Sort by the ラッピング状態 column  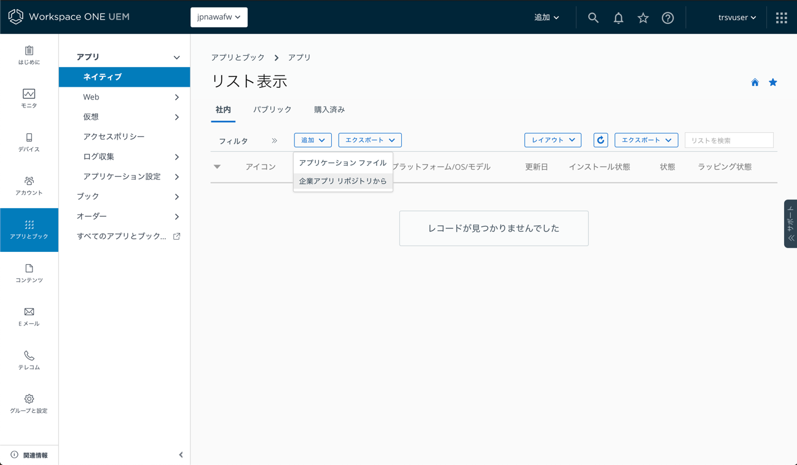[x=724, y=166]
